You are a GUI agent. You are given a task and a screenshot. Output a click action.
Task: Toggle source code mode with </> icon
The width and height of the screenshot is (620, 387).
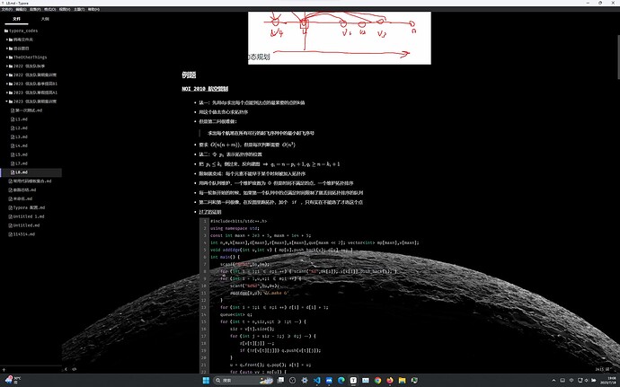click(x=74, y=369)
